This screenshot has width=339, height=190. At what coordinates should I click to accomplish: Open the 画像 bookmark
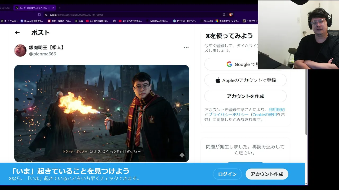79,21
